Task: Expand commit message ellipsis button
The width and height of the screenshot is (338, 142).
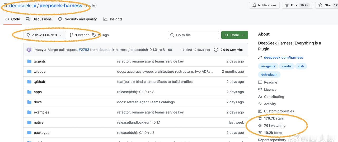Action: [x=170, y=50]
